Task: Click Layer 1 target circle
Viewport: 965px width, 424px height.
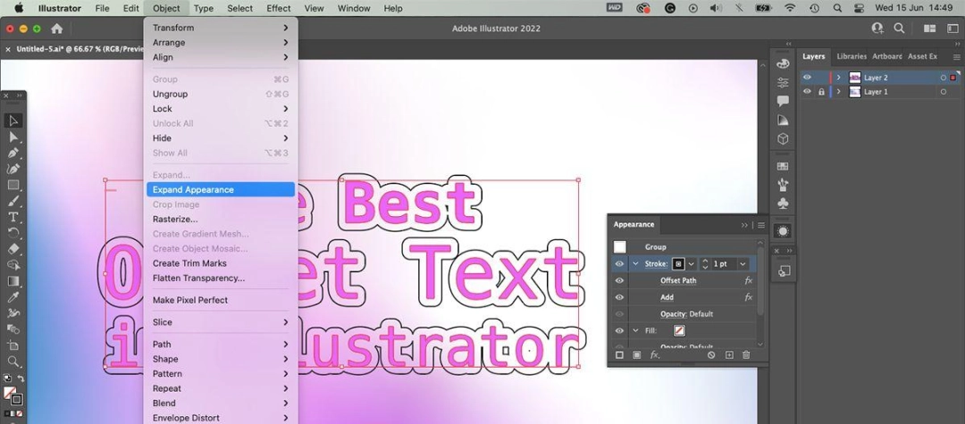Action: (943, 92)
